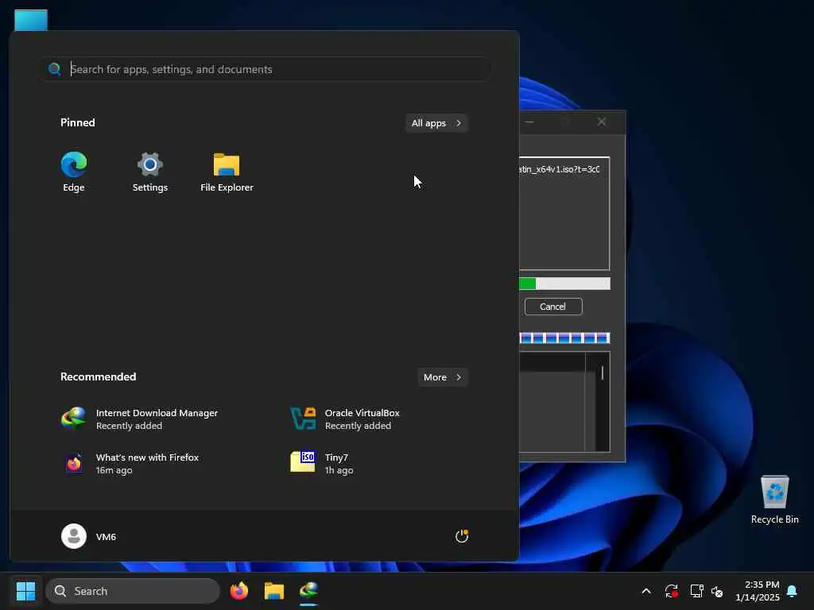Open What's new with Firefox item
The height and width of the screenshot is (610, 814).
(130, 464)
